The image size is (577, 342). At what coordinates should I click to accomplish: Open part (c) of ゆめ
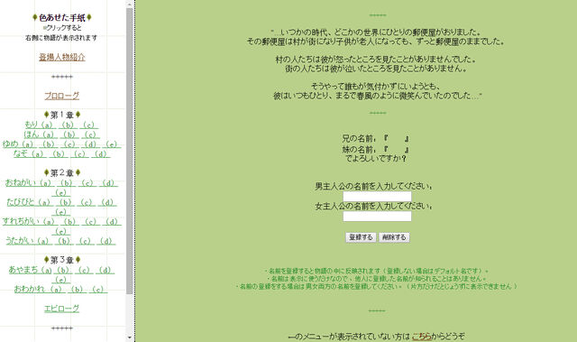coord(69,144)
